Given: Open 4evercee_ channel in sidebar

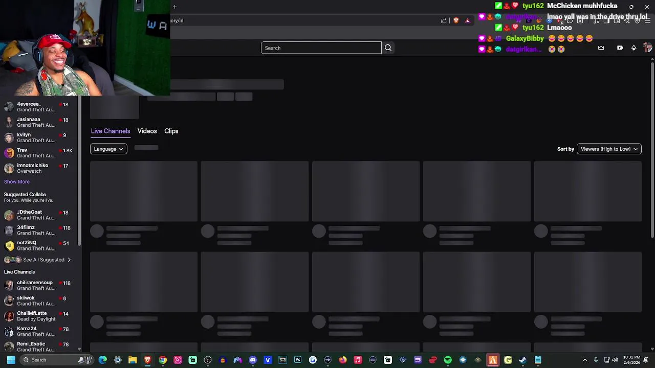Looking at the screenshot, I should 39,107.
